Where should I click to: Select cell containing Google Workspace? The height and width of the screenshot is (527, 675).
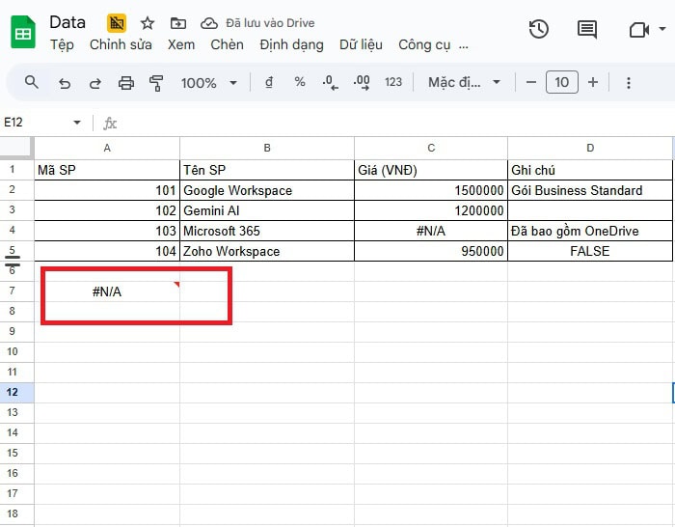coord(266,190)
